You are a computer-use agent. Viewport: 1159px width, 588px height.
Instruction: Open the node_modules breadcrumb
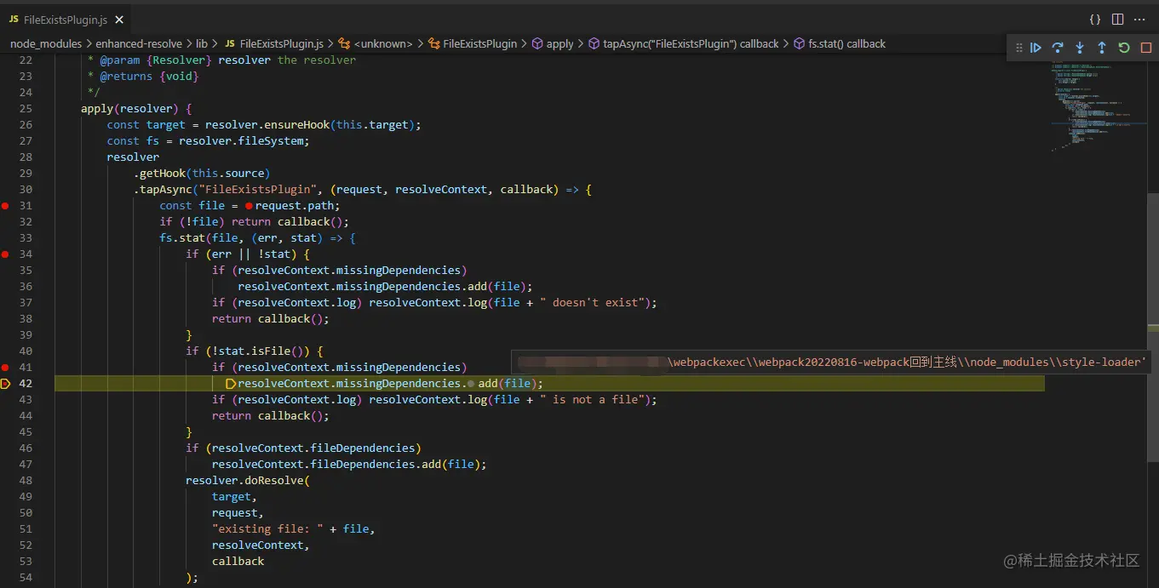point(46,43)
